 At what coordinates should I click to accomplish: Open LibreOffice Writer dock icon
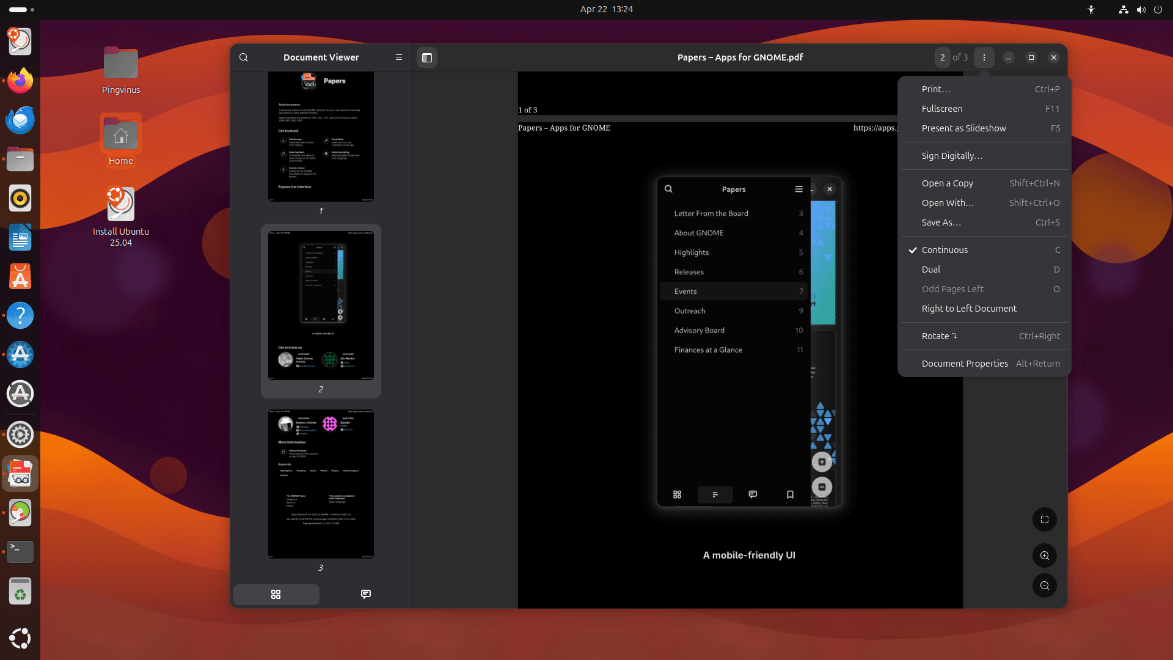pyautogui.click(x=20, y=237)
